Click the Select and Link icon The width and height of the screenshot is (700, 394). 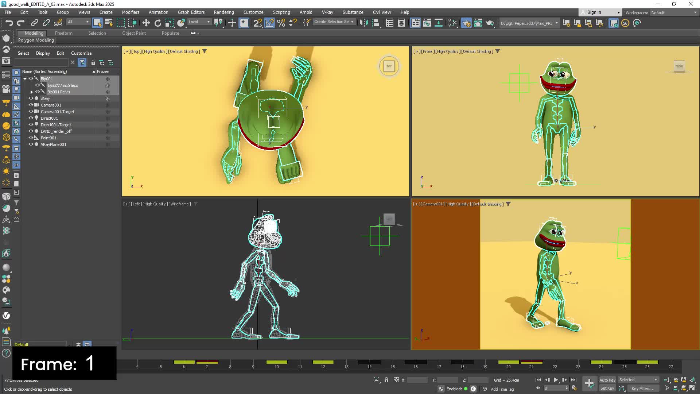point(34,23)
